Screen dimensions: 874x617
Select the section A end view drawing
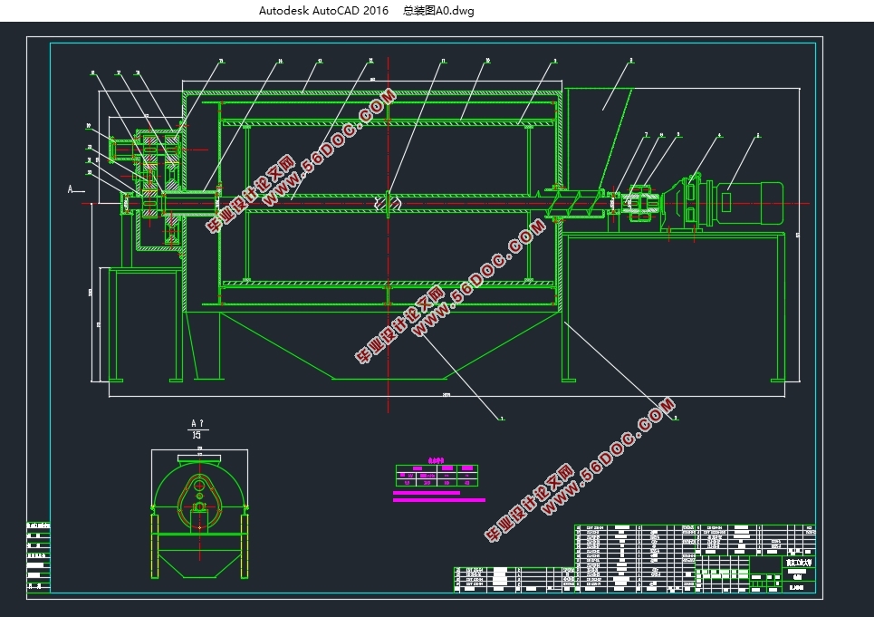[x=199, y=516]
